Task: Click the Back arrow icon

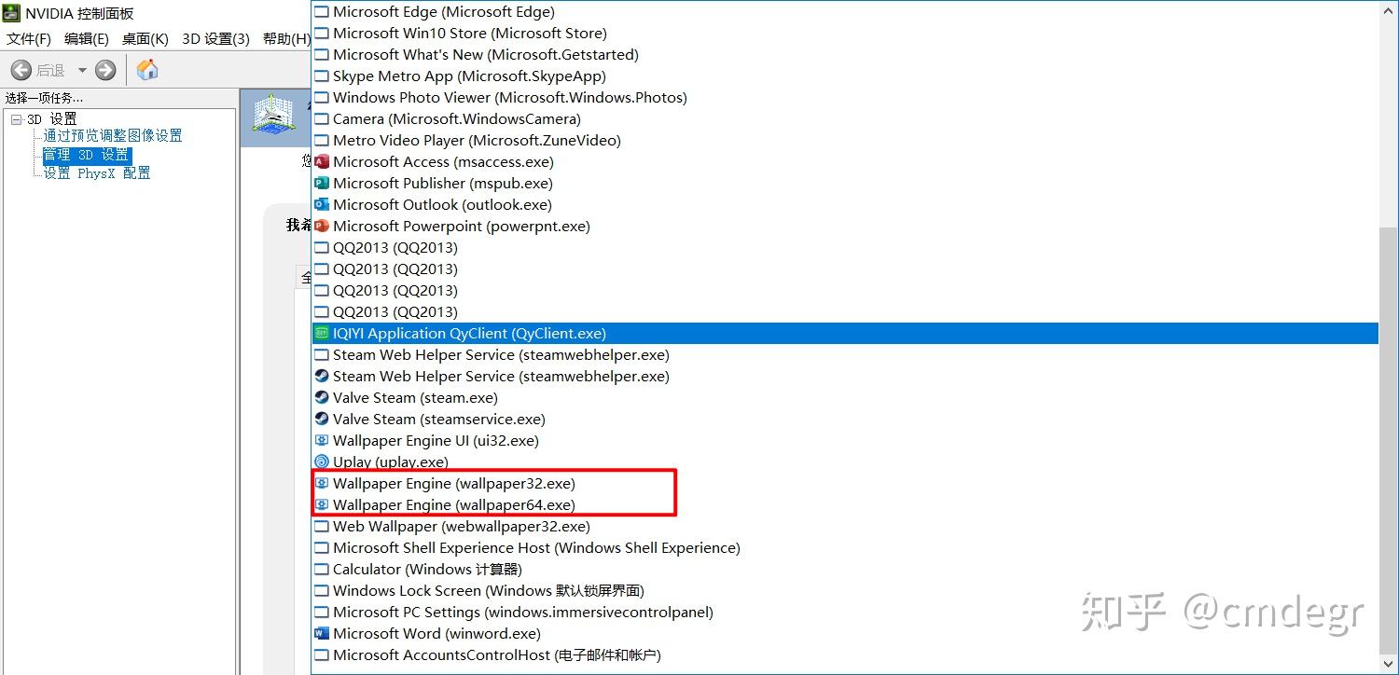Action: (21, 70)
